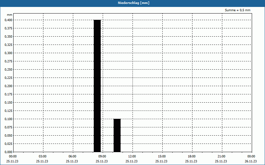Click the 25.11.23 date under 12:00

tap(132, 161)
